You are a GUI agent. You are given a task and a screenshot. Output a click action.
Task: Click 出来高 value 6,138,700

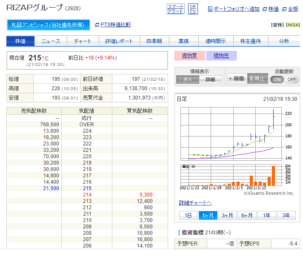point(136,88)
